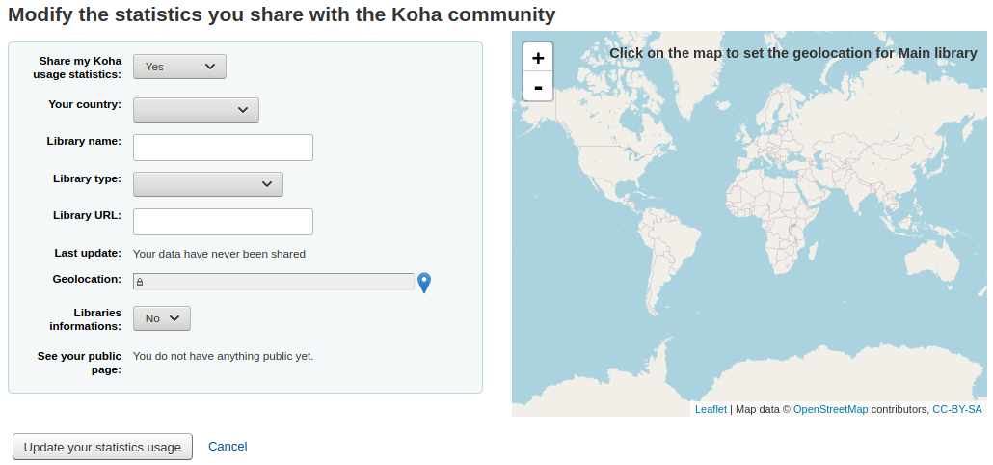Open the CC-BY-SA license link

tap(956, 409)
